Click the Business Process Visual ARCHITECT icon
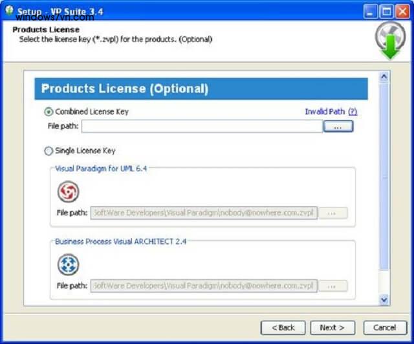 pyautogui.click(x=68, y=264)
